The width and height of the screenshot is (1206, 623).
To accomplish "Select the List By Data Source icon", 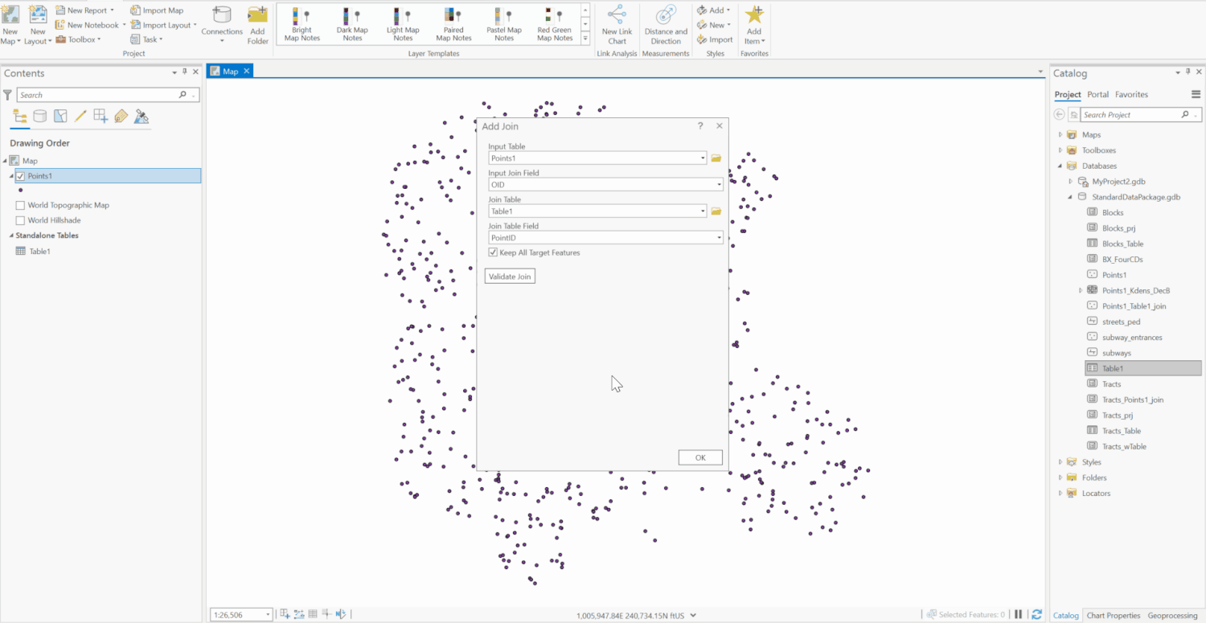I will point(39,116).
